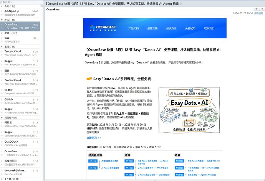
Task: Open OceanBase 4.4.2 release email from 3-10
Action: pos(20,153)
